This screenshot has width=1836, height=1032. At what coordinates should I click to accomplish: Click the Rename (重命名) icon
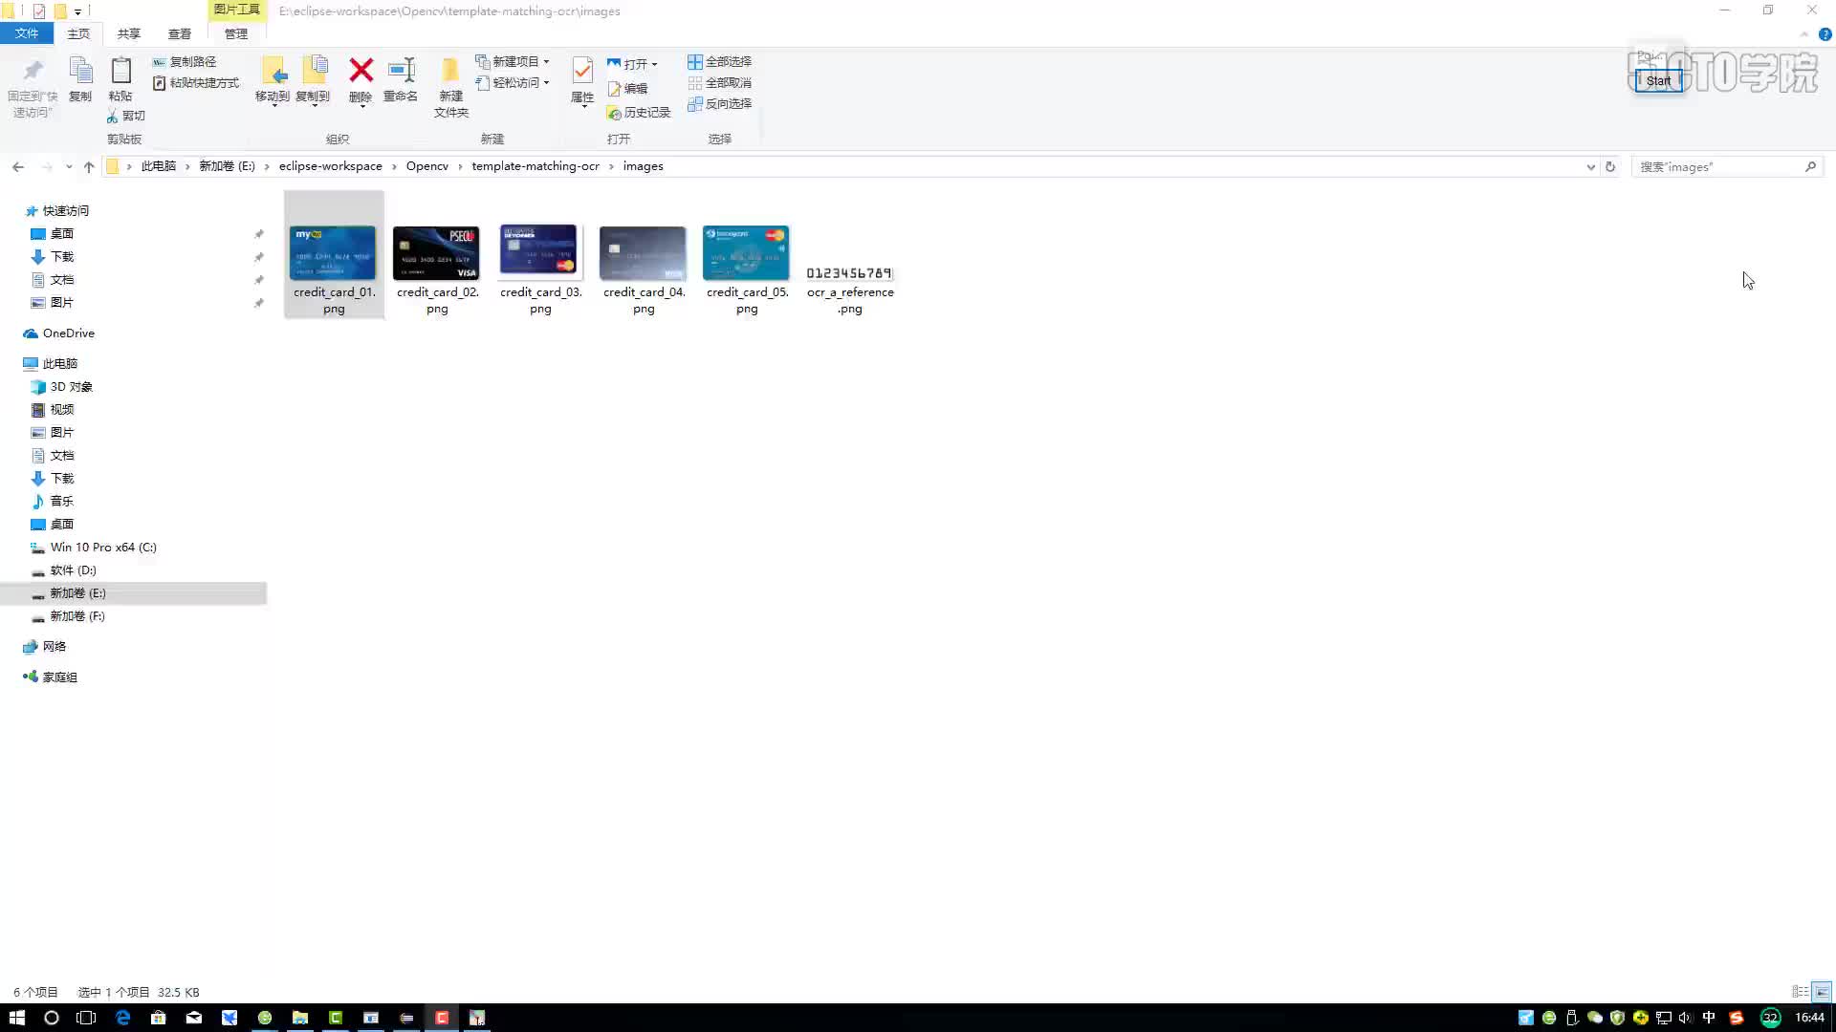tap(401, 71)
